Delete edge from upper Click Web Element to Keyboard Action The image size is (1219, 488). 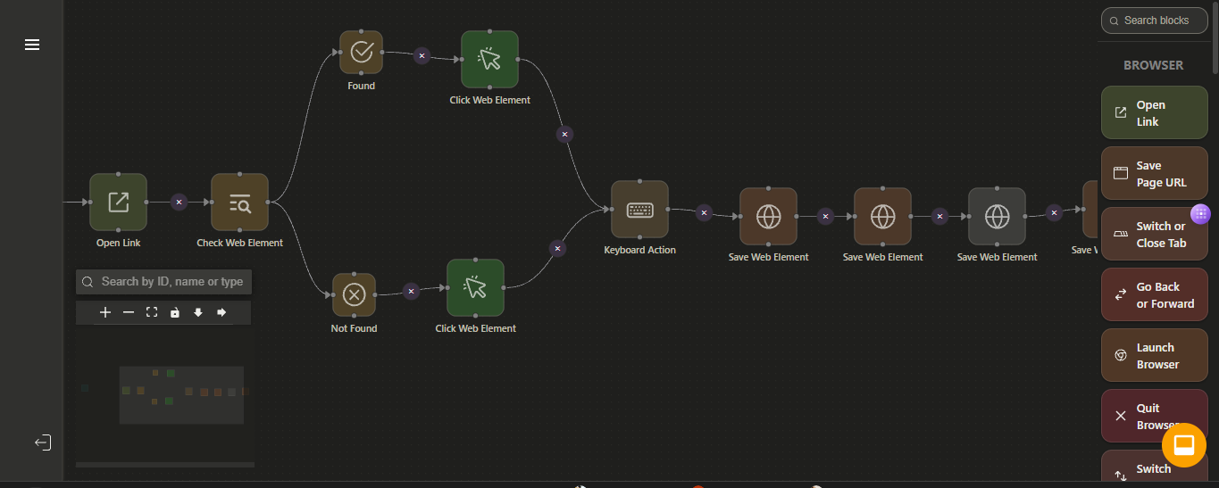pyautogui.click(x=564, y=135)
